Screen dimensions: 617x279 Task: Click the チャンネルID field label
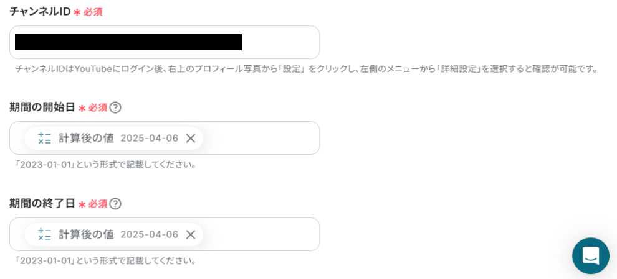39,11
